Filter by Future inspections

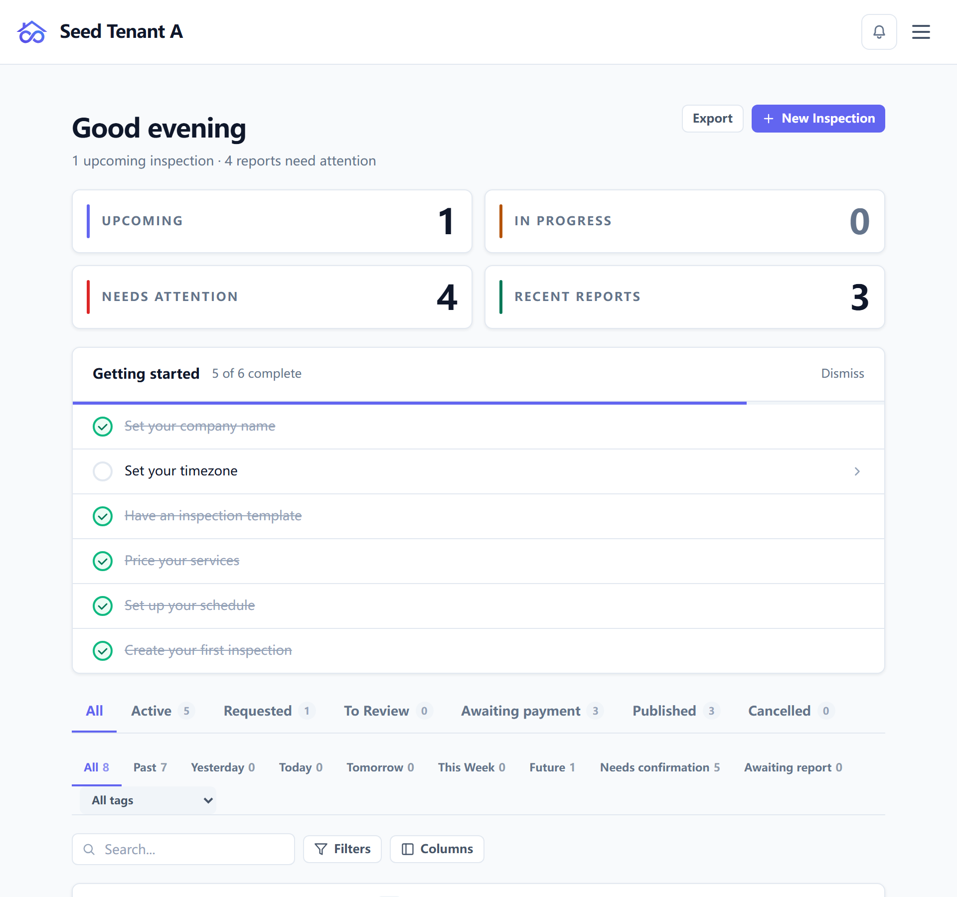pos(552,767)
